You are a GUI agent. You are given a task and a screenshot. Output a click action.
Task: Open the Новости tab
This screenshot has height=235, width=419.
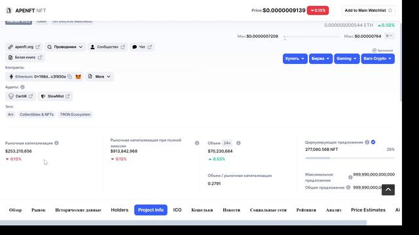tap(231, 210)
